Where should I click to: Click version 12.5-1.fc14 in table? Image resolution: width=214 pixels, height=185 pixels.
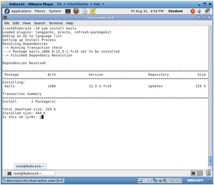100,86
